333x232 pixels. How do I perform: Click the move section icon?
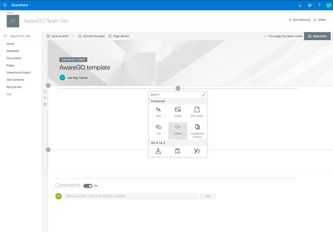pos(45,98)
